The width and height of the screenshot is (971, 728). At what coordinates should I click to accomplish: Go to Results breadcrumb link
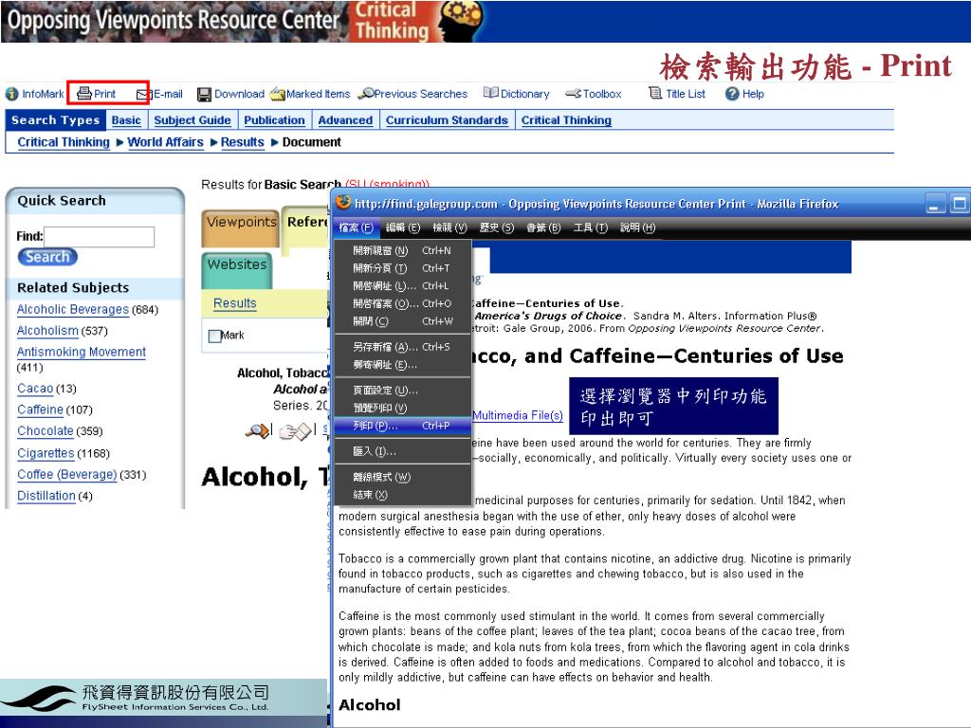pos(242,142)
